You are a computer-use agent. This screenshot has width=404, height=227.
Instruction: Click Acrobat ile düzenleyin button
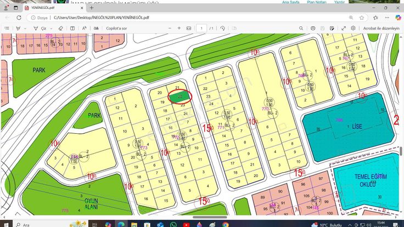(x=381, y=29)
